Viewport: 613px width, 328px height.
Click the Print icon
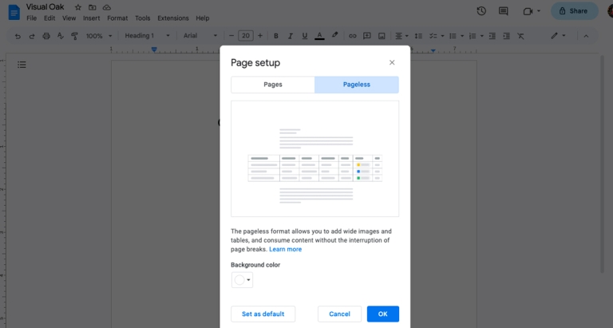coord(46,36)
